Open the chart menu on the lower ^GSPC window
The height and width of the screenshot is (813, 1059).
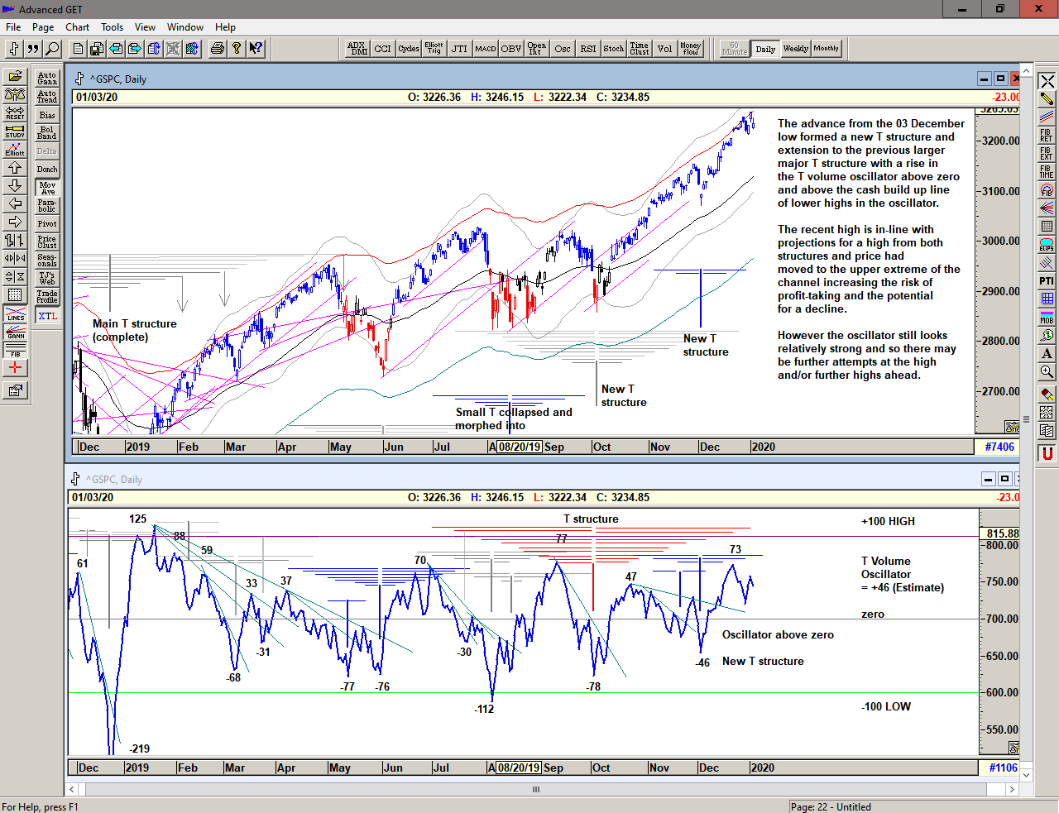tap(76, 480)
